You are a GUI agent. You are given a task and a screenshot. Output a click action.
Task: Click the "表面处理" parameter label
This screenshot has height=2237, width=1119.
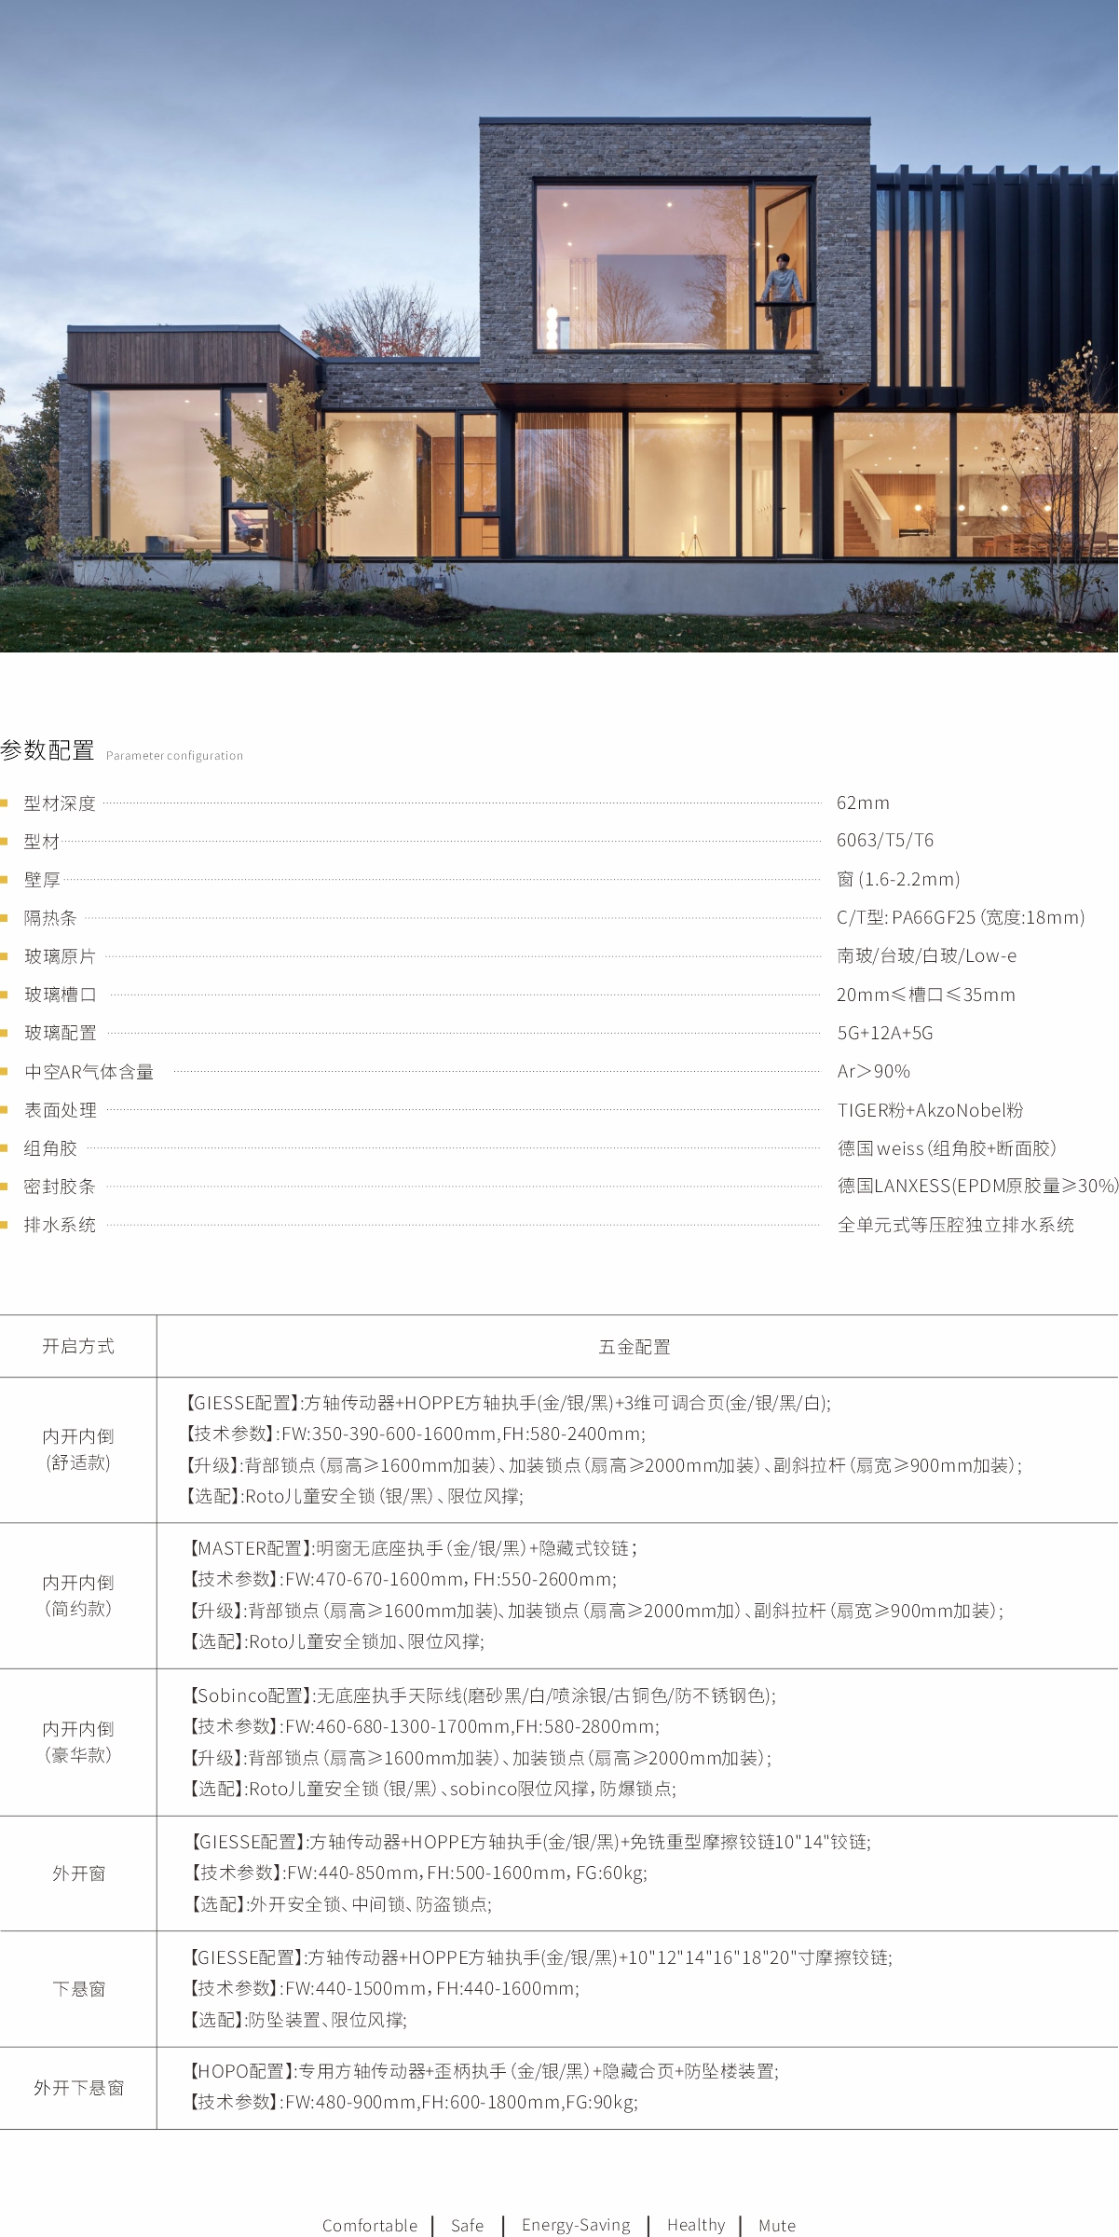pos(60,1110)
